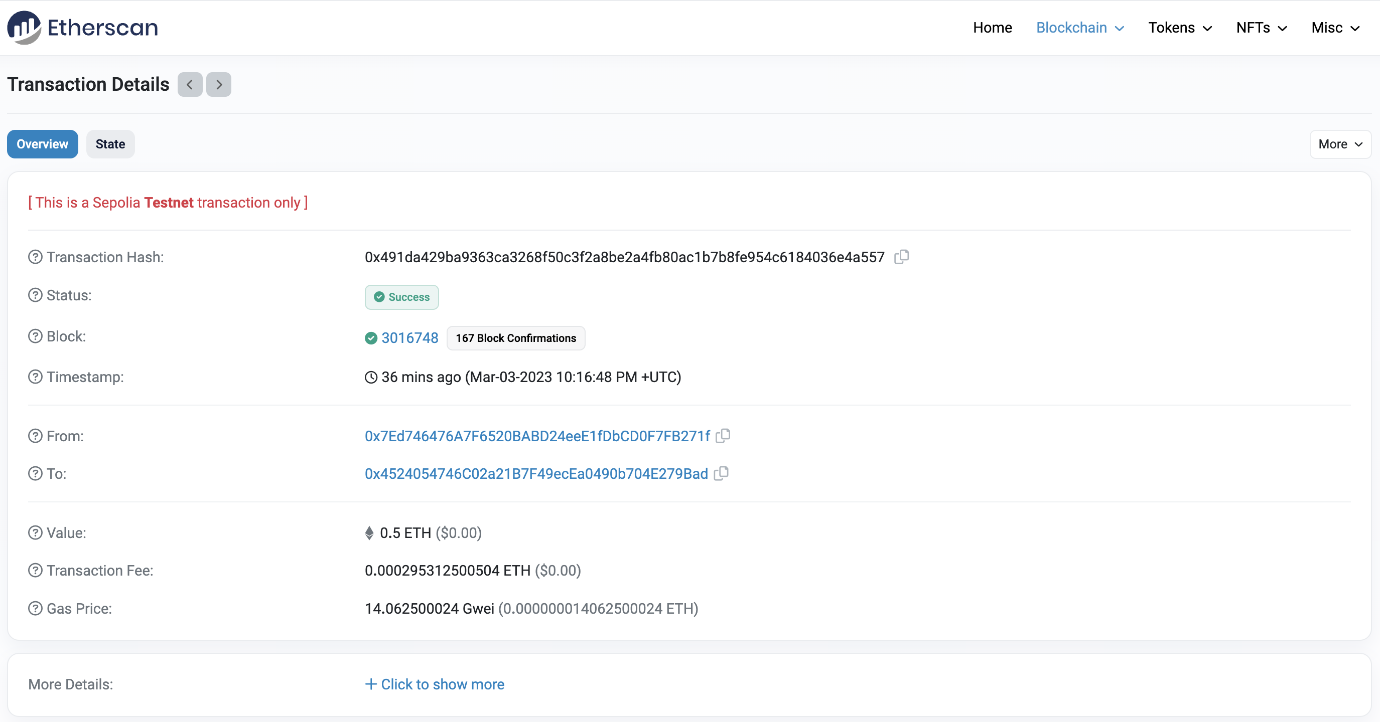The image size is (1380, 722).
Task: Copy the transaction hash using copy icon
Action: (x=902, y=256)
